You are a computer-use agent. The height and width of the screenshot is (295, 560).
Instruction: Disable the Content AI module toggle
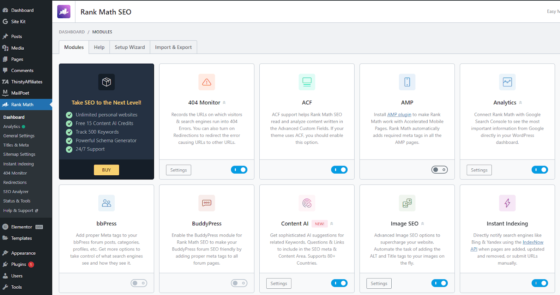point(339,283)
